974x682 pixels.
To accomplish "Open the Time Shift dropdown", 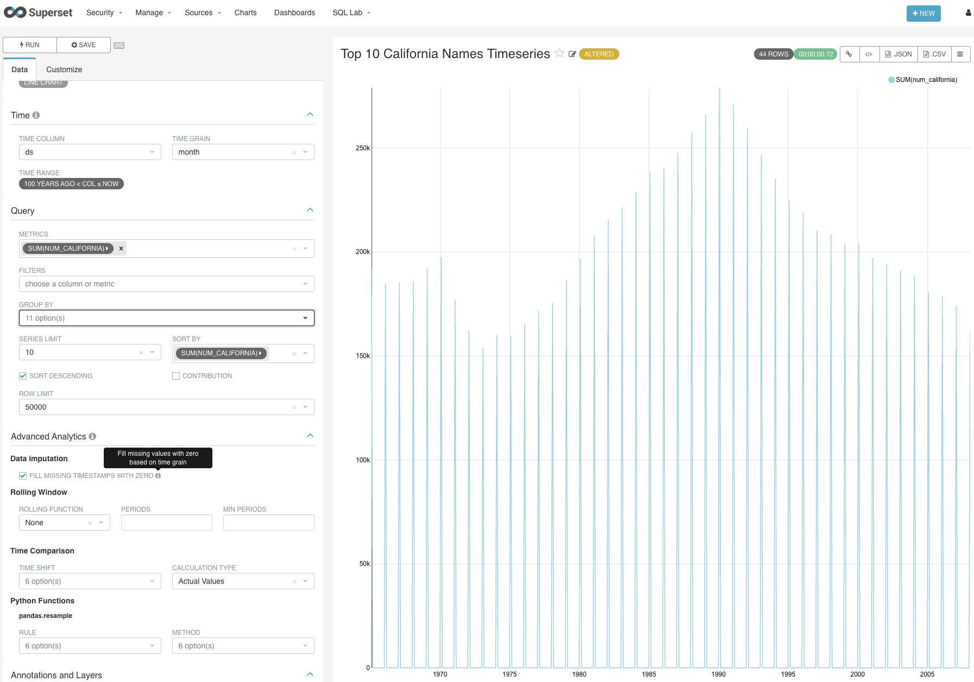I will [x=90, y=581].
